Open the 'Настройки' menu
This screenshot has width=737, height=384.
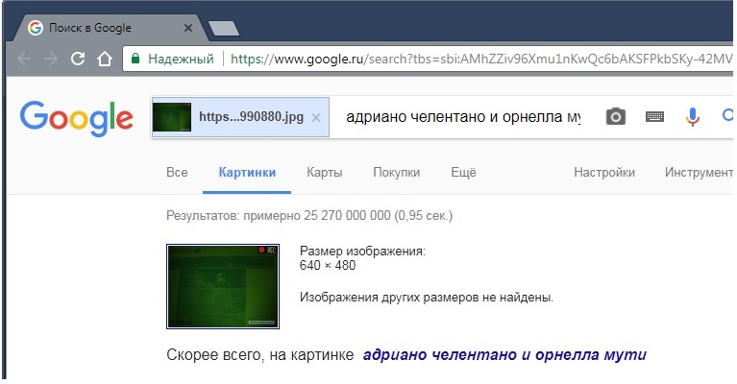[604, 172]
